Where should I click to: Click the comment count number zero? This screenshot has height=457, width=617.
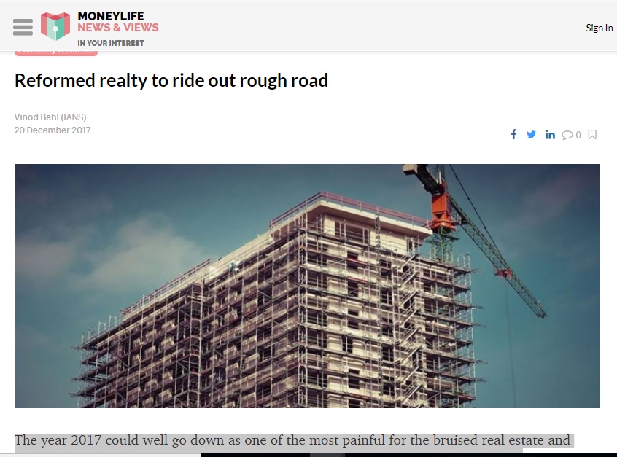point(578,135)
